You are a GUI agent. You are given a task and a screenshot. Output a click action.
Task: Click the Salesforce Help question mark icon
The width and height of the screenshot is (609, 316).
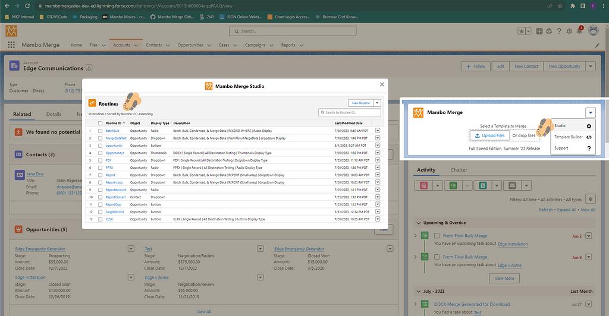click(558, 31)
